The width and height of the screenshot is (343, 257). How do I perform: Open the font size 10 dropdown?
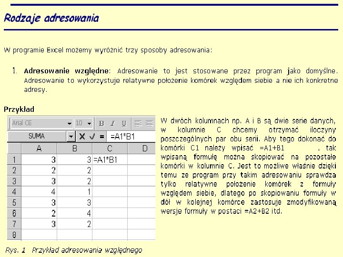coord(89,123)
